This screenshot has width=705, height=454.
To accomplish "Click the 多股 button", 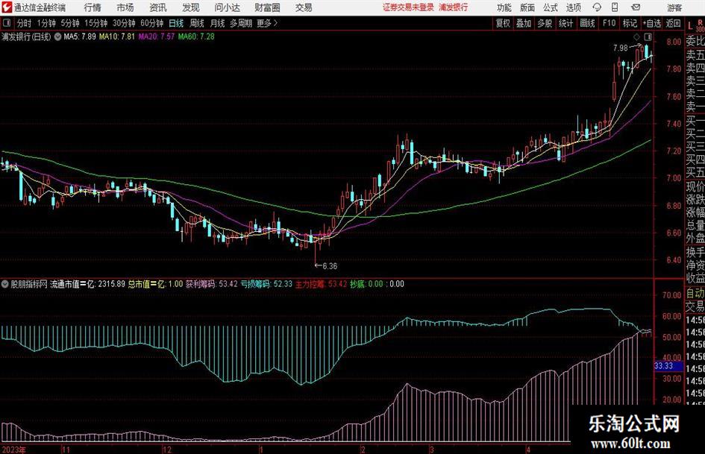I will click(545, 23).
